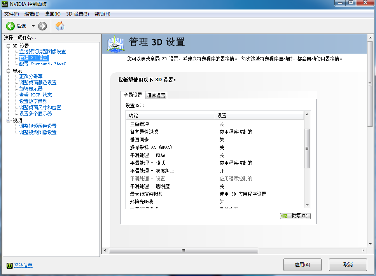Viewport: 376px width, 276px height.
Task: Open the 帮助(H) menu
Action: (x=102, y=14)
